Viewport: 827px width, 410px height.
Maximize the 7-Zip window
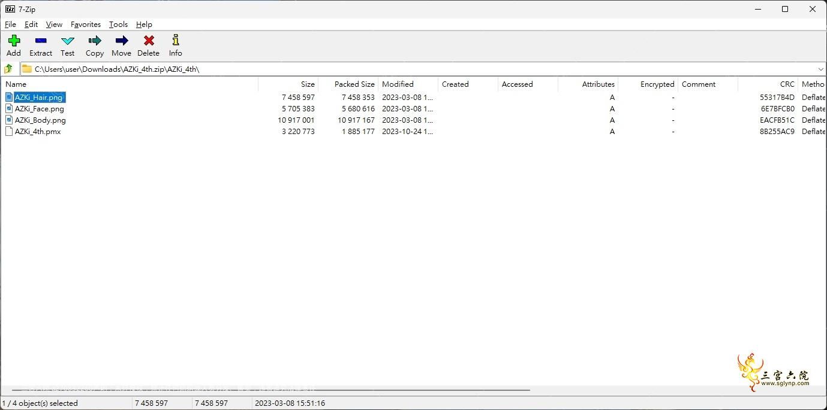(x=785, y=9)
